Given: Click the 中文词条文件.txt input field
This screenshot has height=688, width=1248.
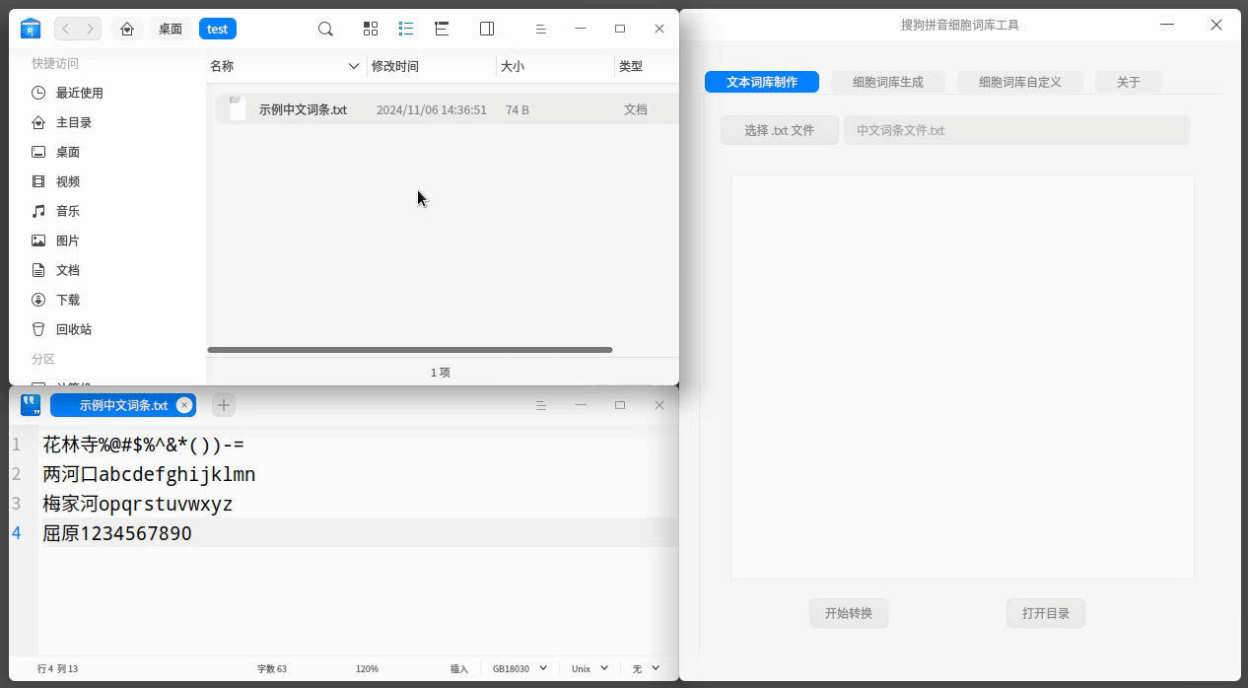Looking at the screenshot, I should (x=1016, y=130).
